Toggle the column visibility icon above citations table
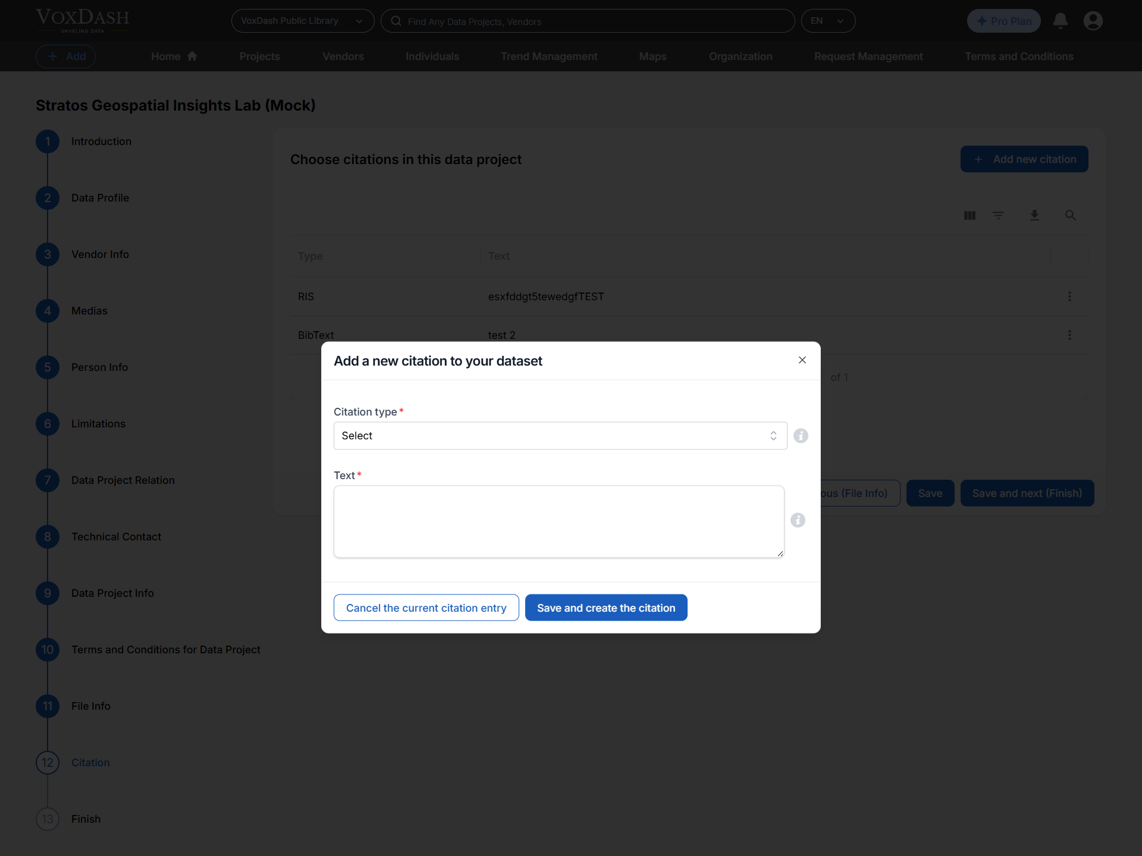The image size is (1142, 856). tap(969, 215)
